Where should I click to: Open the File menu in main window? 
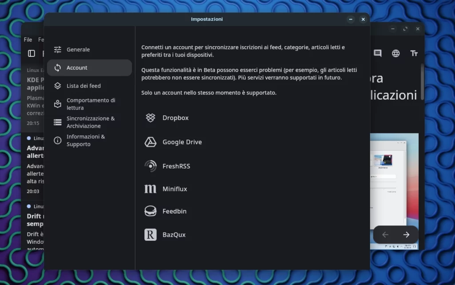coord(28,39)
